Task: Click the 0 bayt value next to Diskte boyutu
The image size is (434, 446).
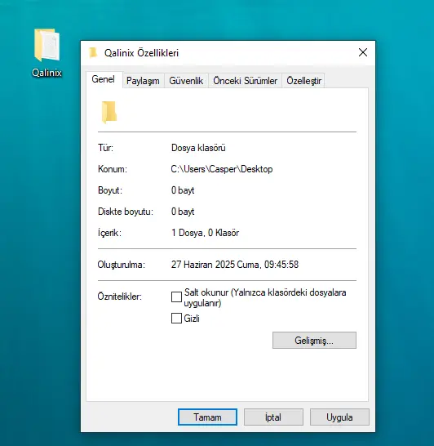Action: click(x=183, y=212)
